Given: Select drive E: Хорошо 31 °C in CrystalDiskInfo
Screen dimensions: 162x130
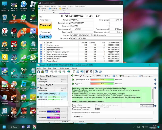Looking at the screenshot, I should point(54,10).
